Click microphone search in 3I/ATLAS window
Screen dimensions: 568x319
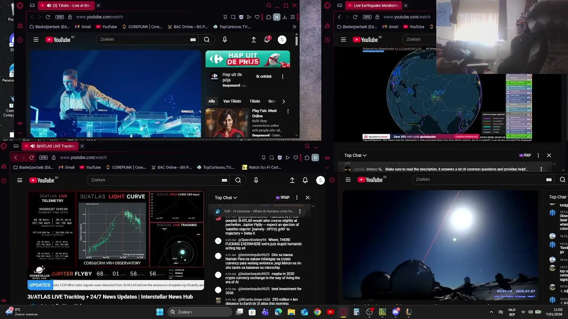point(256,180)
